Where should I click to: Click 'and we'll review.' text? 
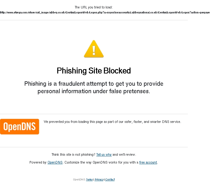(x=124, y=154)
